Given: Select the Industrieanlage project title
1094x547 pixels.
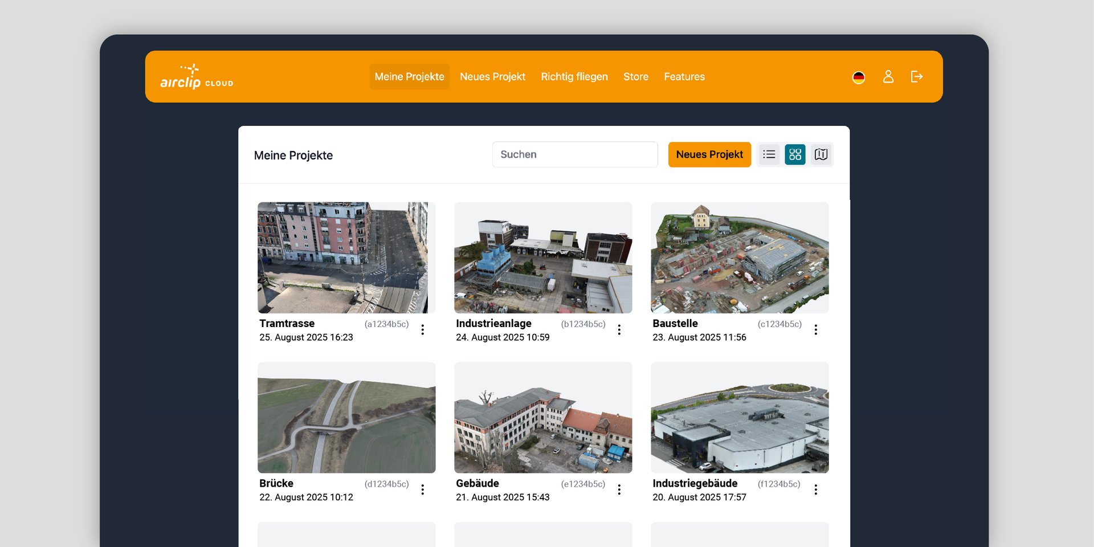Looking at the screenshot, I should point(493,323).
